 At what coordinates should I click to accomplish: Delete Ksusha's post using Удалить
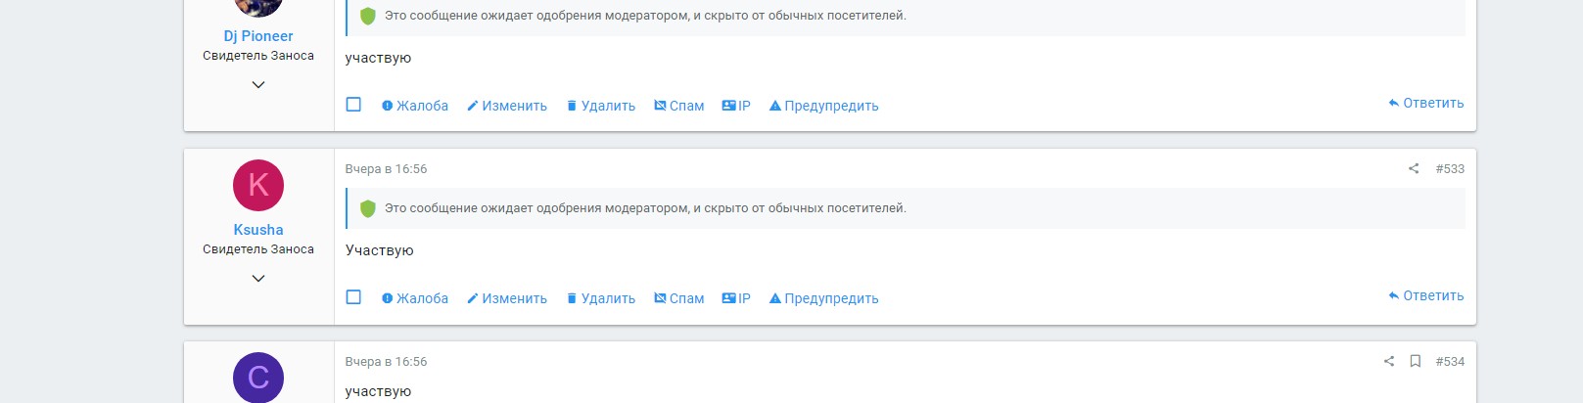tap(601, 298)
